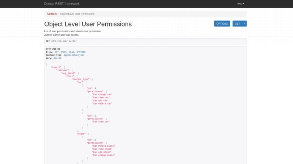Click the description 'List of user permissions and create new permission'
Screen dimensions: 293x164
coord(72,31)
